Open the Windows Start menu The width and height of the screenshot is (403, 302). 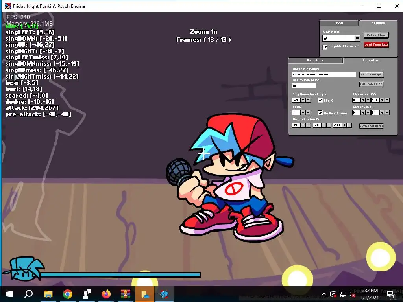click(9, 294)
